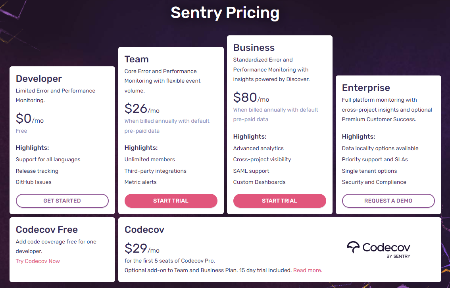Click the $29/mo Codecov price

coord(142,248)
